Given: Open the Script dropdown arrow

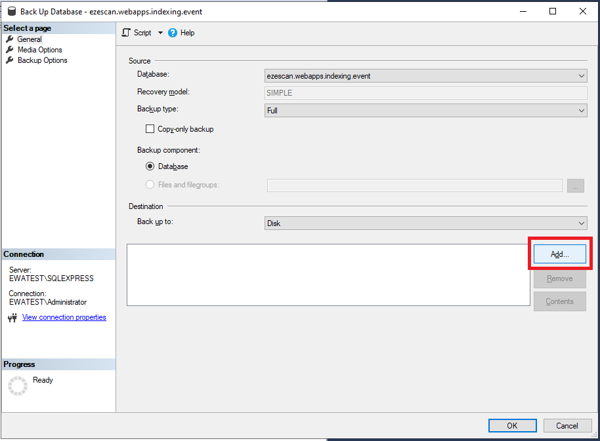Looking at the screenshot, I should coord(160,33).
